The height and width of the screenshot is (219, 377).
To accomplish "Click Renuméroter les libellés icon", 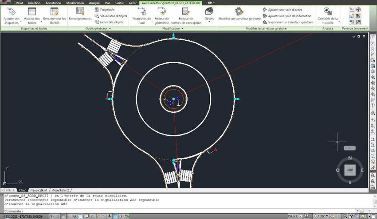I will coord(54,13).
